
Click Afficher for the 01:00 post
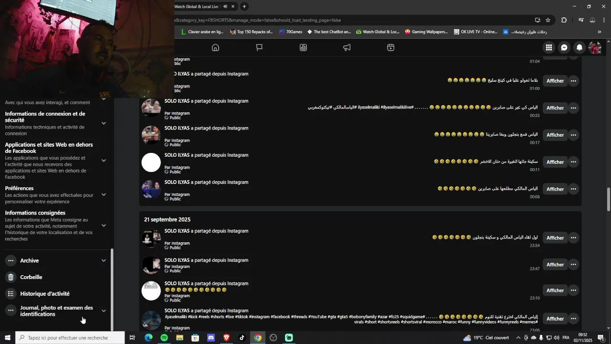pyautogui.click(x=555, y=81)
